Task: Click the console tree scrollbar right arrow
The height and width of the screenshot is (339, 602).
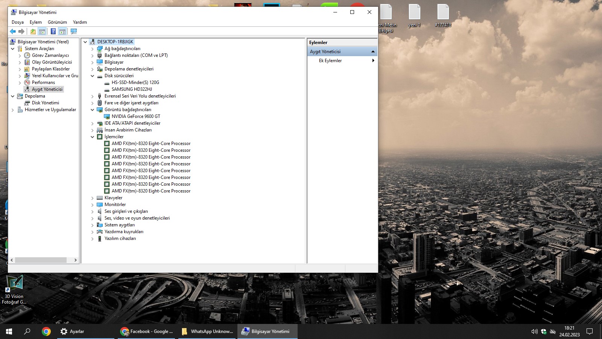Action: click(x=75, y=260)
